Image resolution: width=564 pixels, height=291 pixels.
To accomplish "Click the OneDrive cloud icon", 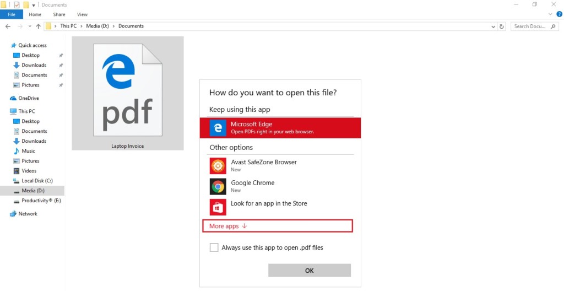I will tap(13, 98).
